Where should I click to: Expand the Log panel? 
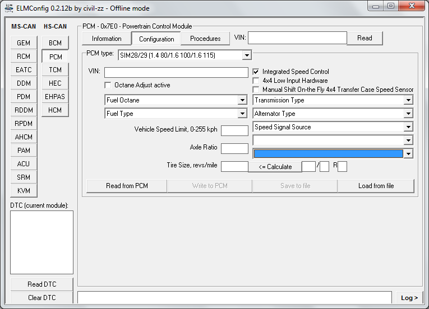(409, 298)
